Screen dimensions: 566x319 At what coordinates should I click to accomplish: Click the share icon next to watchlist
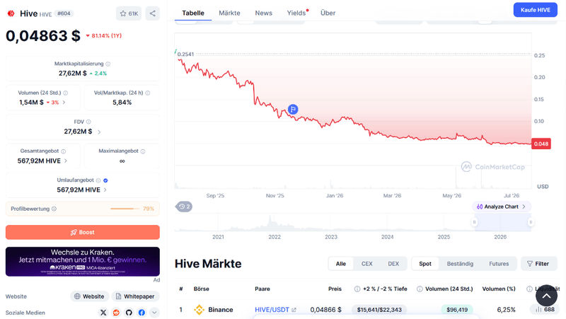click(x=153, y=13)
